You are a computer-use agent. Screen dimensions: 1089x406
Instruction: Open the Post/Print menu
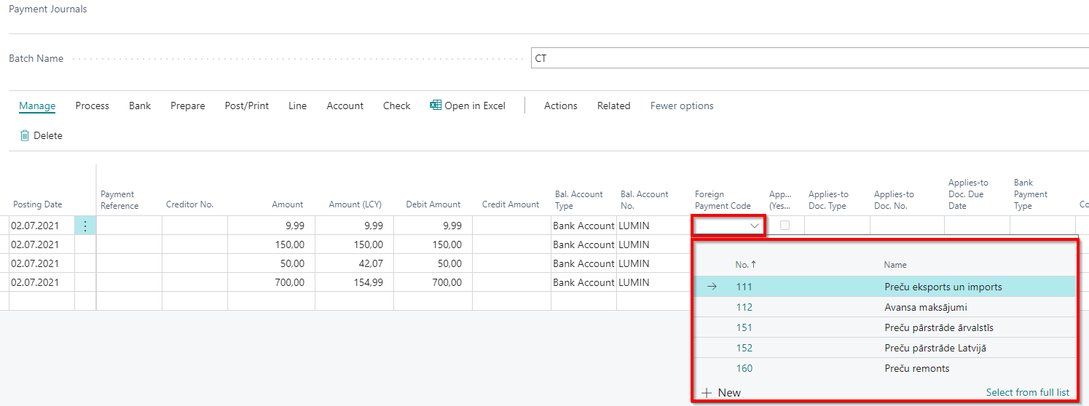[x=247, y=106]
